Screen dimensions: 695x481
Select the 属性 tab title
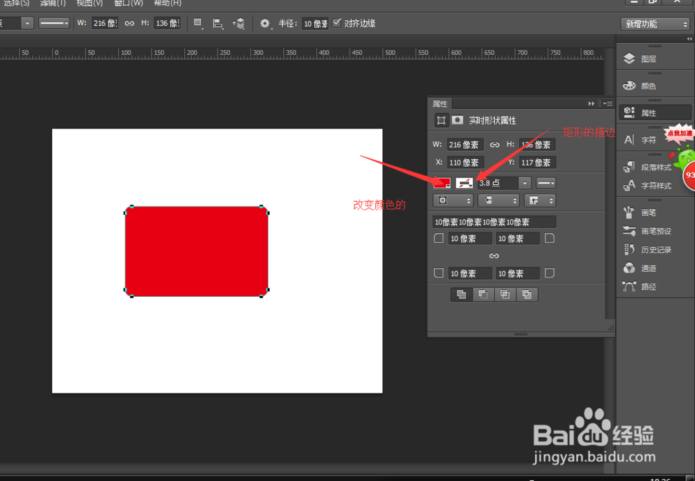(440, 104)
